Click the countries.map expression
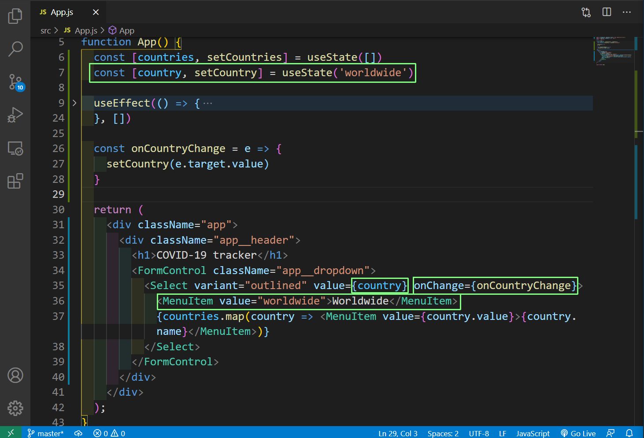The width and height of the screenshot is (644, 438). (204, 316)
